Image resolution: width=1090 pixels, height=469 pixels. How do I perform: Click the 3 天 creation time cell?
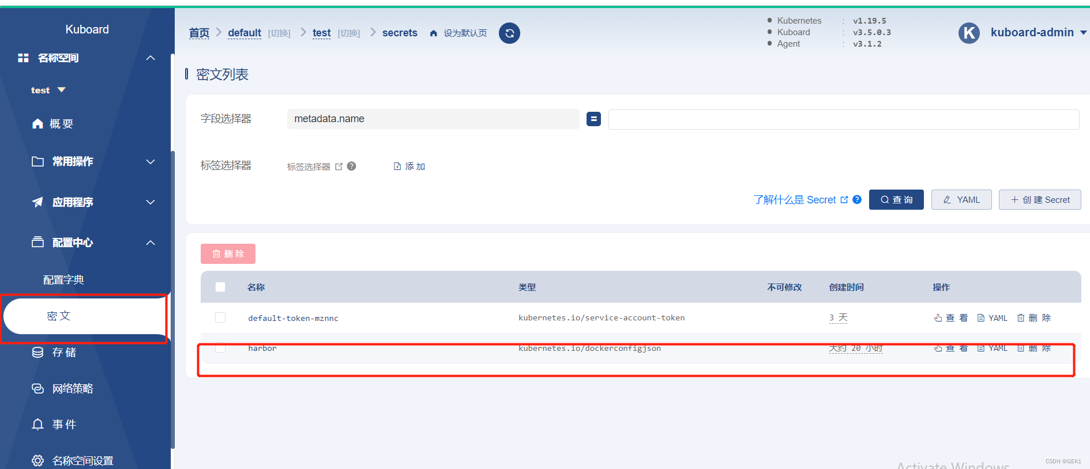click(839, 317)
